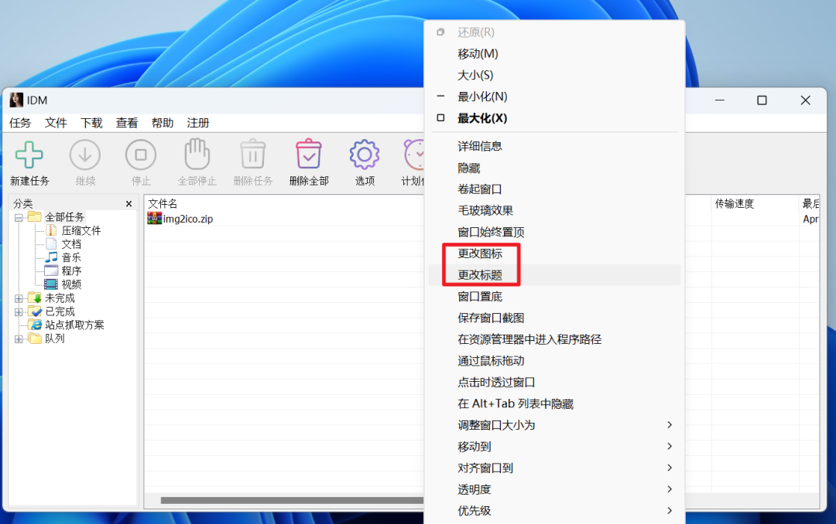The height and width of the screenshot is (524, 836).
Task: Open the 优先级 submenu
Action: (x=554, y=510)
